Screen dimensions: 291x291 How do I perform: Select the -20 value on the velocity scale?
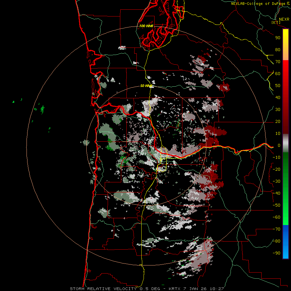pyautogui.click(x=276, y=169)
